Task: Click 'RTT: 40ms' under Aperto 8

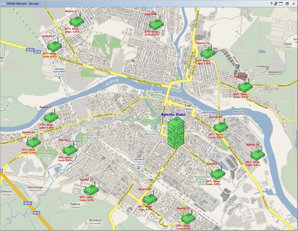Action: (72, 29)
